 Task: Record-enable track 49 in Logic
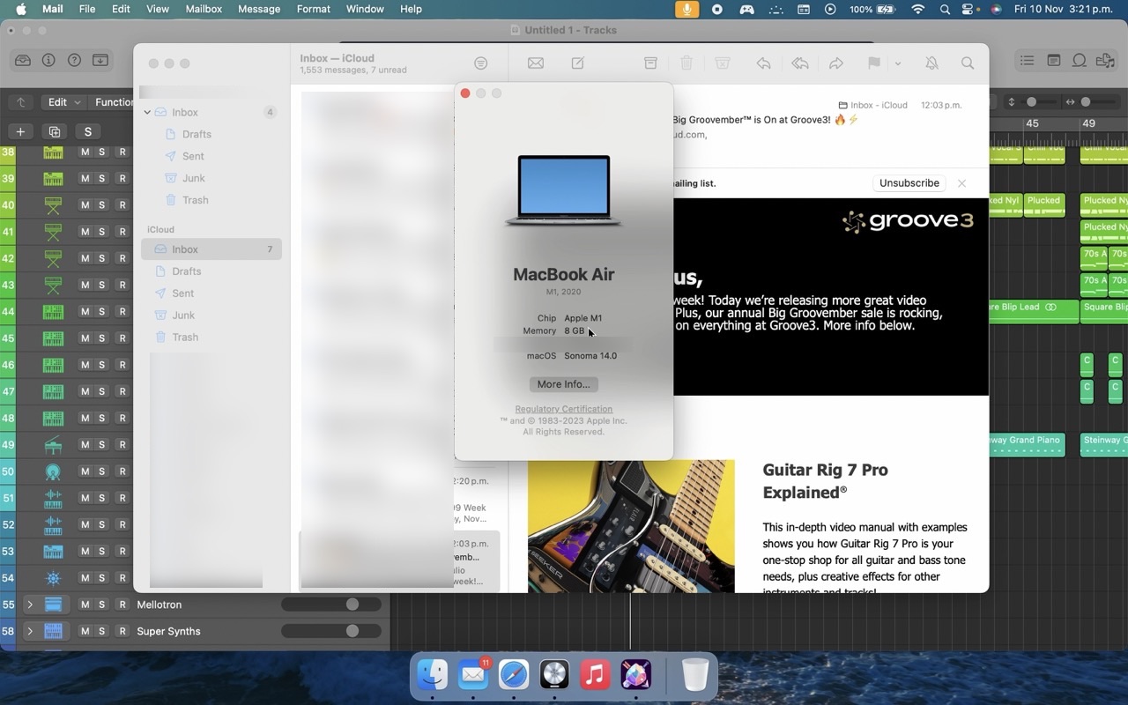[x=122, y=445]
